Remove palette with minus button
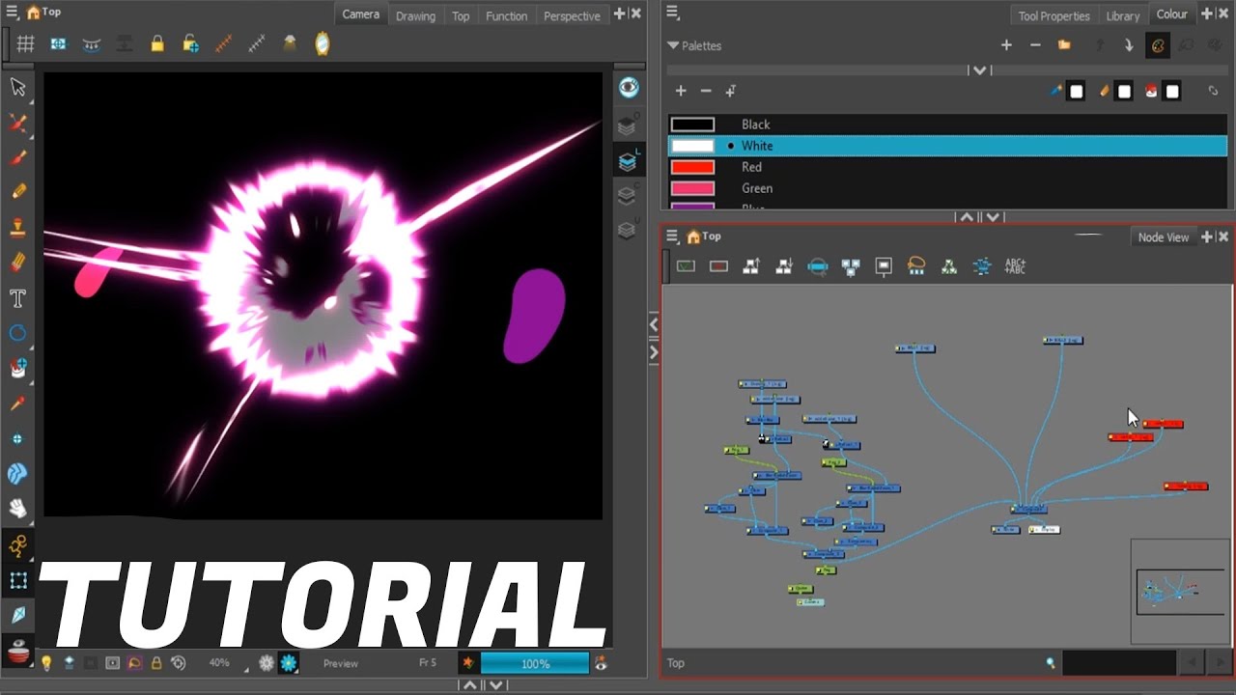This screenshot has width=1236, height=695. [1035, 45]
